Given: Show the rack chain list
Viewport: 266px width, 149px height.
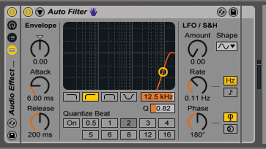Looking at the screenshot, I should 12,37.
